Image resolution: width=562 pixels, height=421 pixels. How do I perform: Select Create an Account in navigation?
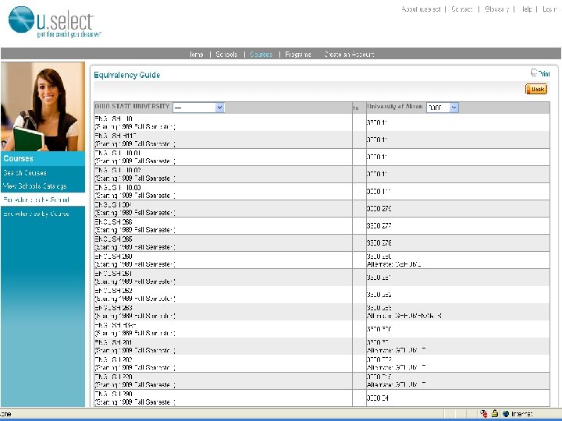(x=349, y=55)
